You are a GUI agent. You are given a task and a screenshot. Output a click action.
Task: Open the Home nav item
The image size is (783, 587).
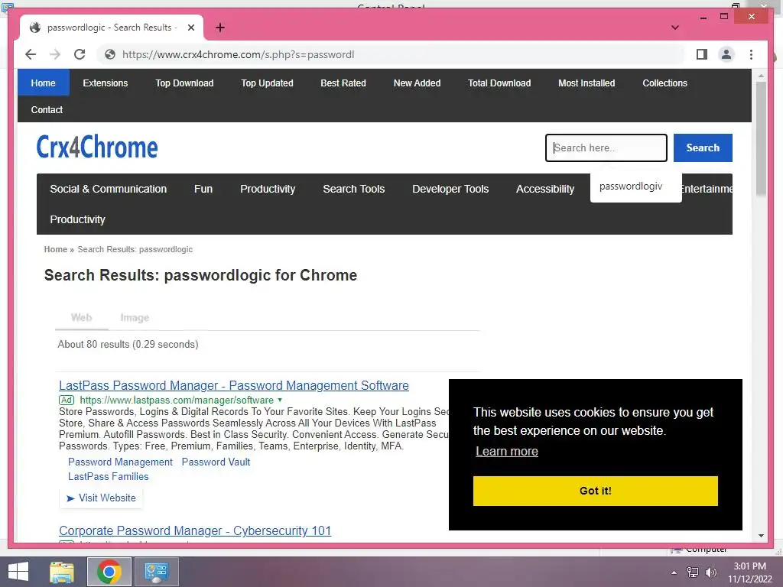pyautogui.click(x=43, y=83)
